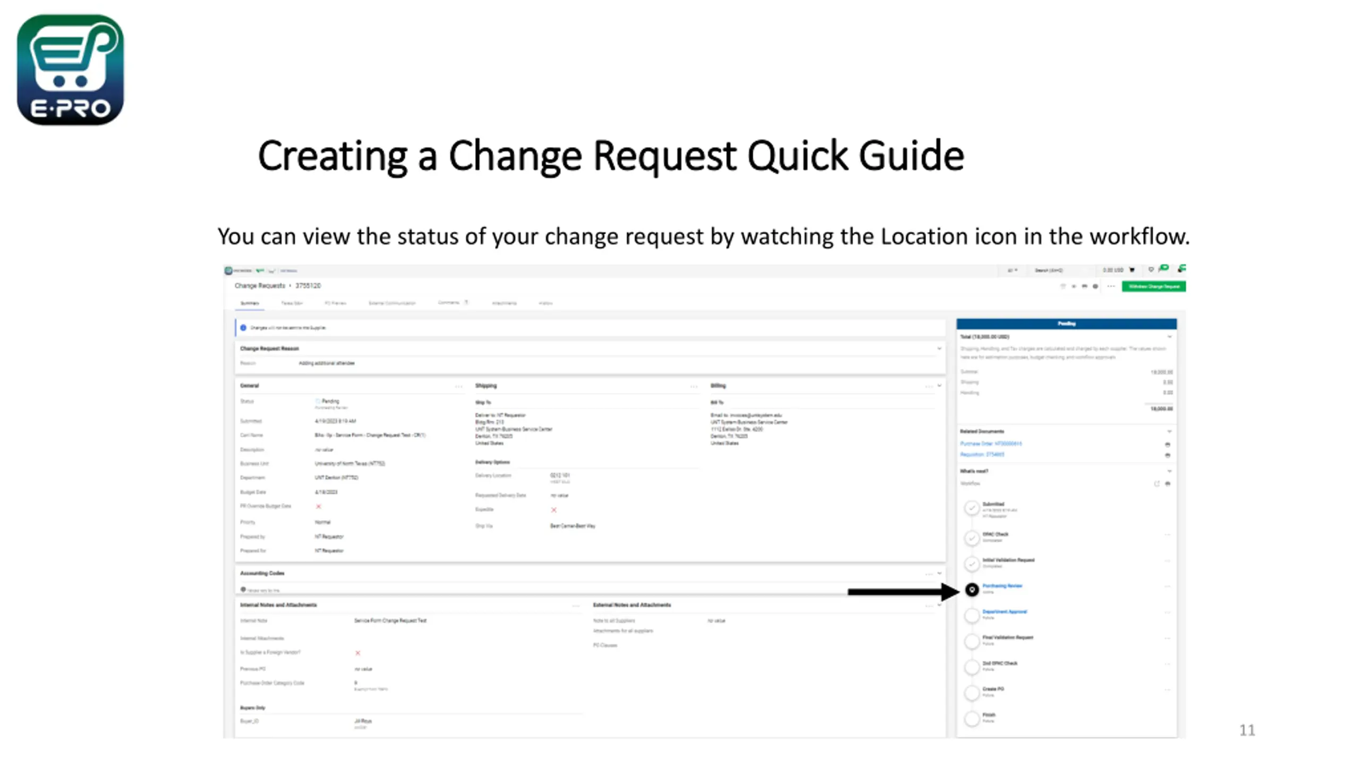Open the Department Approval workflow link

pyautogui.click(x=1005, y=612)
